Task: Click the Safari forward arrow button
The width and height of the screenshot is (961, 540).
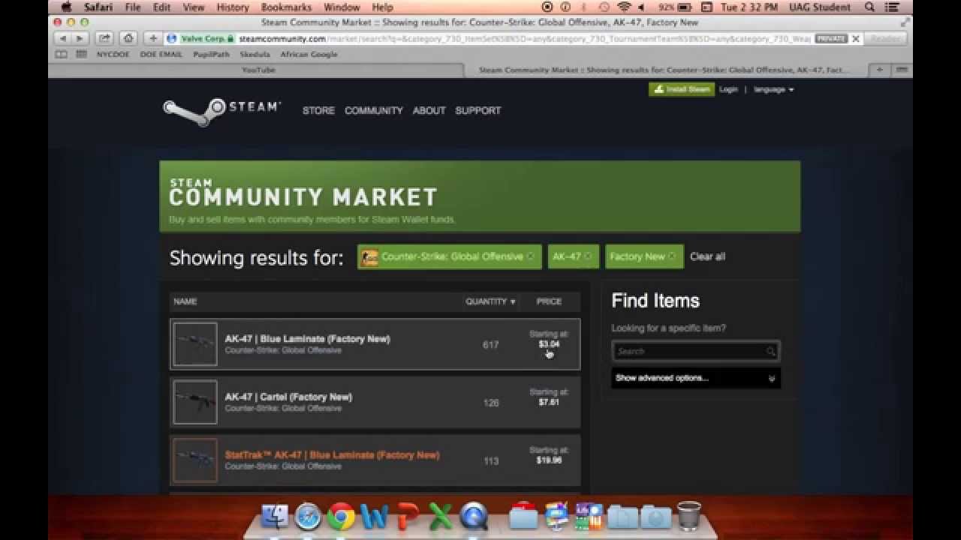Action: click(80, 38)
